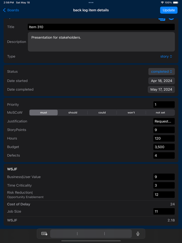Edit the Justification field
182x243 pixels.
click(x=164, y=121)
